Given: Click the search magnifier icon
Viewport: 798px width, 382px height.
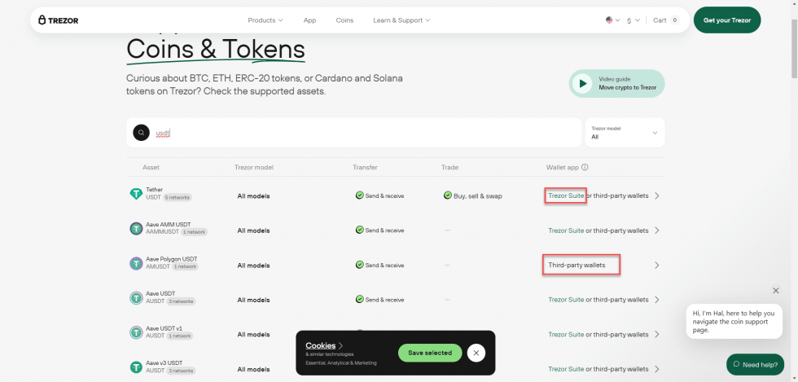Looking at the screenshot, I should 141,133.
